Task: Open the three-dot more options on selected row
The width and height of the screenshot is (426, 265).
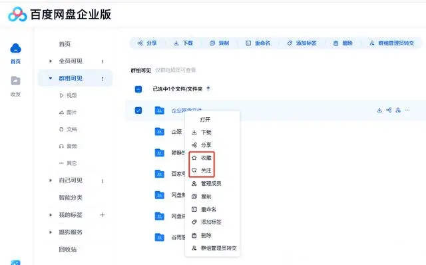Action: click(407, 110)
